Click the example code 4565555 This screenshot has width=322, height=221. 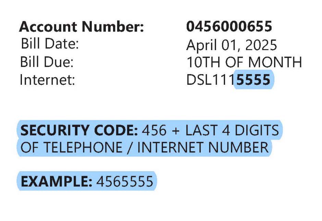click(x=125, y=181)
